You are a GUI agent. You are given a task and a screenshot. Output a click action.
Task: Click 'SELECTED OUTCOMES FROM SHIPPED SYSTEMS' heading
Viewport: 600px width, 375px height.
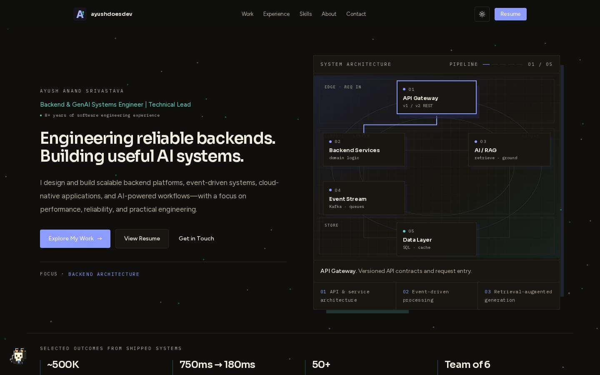click(x=111, y=348)
